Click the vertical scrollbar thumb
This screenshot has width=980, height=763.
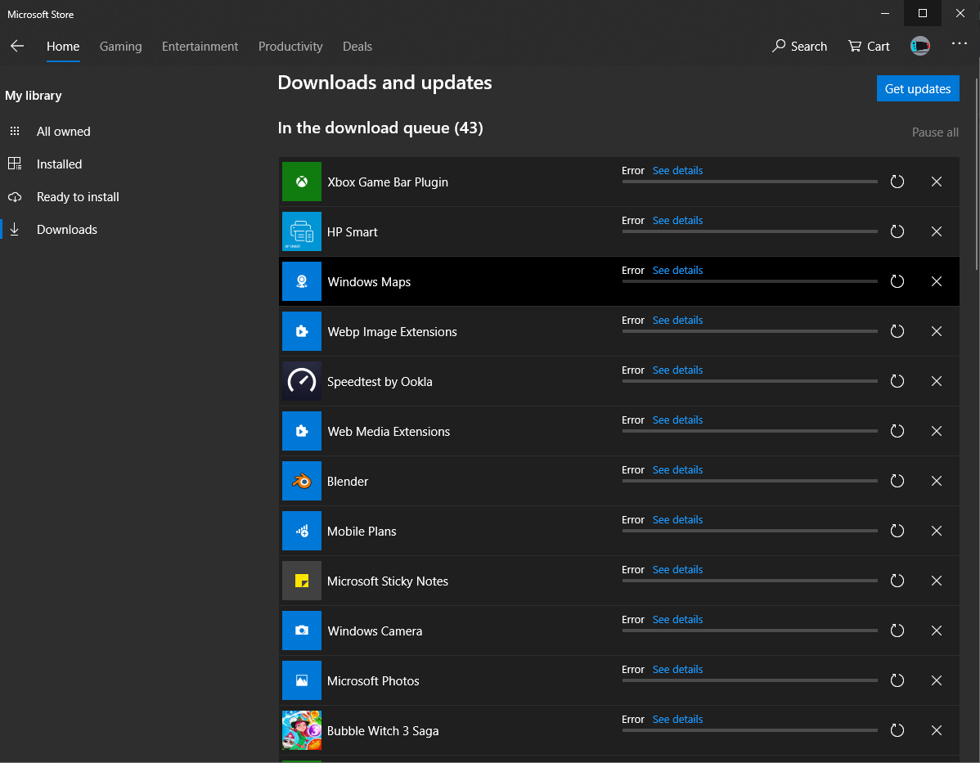977,173
